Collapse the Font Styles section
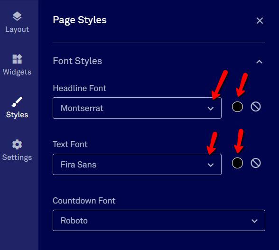The width and height of the screenshot is (279, 250). (259, 62)
